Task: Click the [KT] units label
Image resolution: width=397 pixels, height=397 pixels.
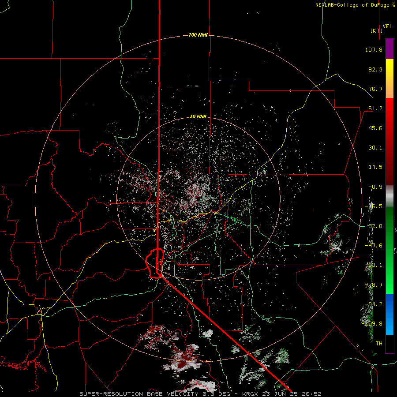Action: coord(377,30)
